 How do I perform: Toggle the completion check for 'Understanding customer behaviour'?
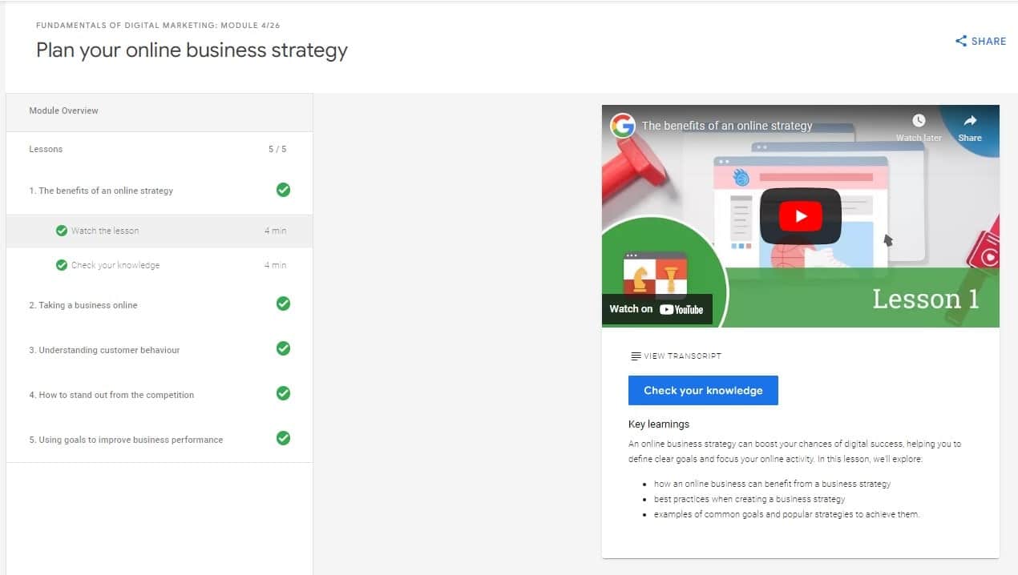pos(283,348)
